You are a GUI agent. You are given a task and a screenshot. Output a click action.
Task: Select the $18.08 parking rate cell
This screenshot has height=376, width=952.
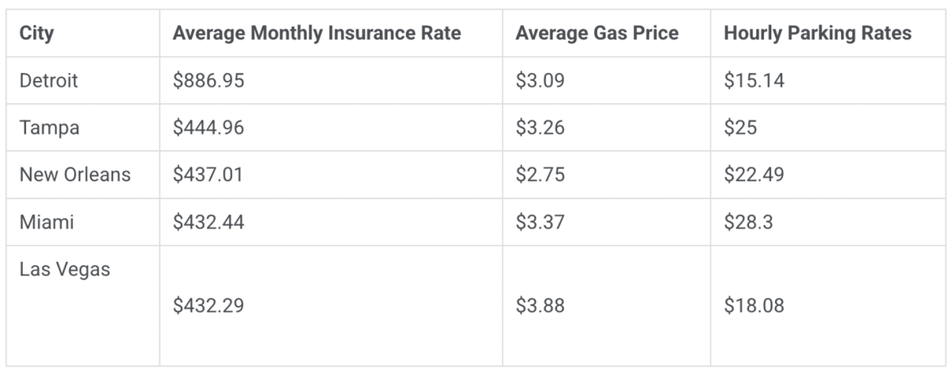click(754, 305)
